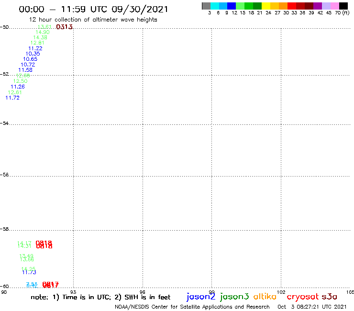
Task: Click the -56 latitude axis label
Action: click(x=4, y=175)
